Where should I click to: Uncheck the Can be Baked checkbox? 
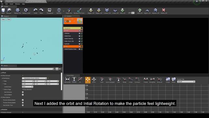(23, 95)
